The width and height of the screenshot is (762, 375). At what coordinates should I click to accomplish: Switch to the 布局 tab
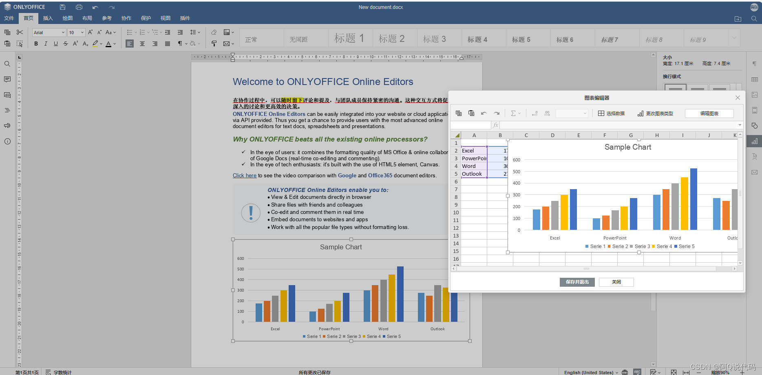[x=87, y=18]
